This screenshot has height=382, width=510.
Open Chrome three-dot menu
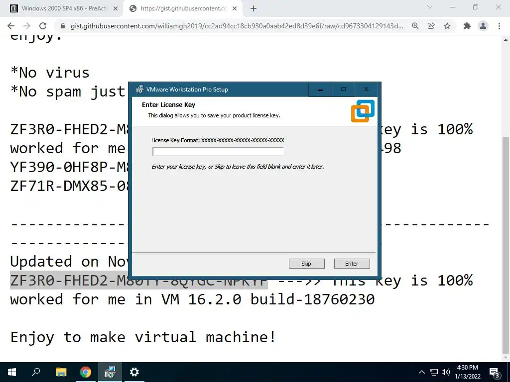pyautogui.click(x=499, y=26)
